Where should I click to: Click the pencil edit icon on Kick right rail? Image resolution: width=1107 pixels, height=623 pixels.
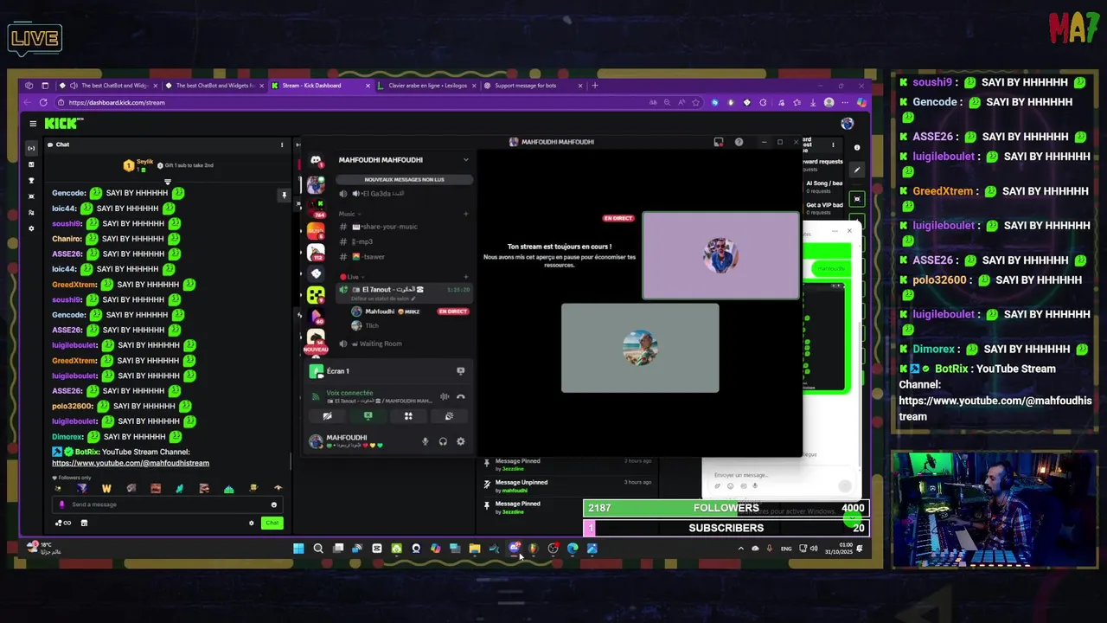point(857,170)
